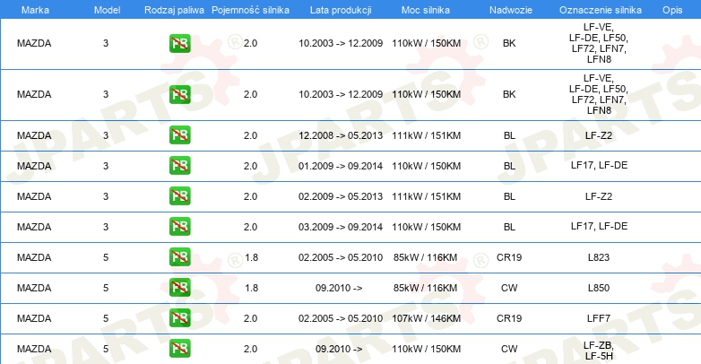Click the petrol icon in the L850 engine row
Screen dimensions: 701x364
[179, 287]
